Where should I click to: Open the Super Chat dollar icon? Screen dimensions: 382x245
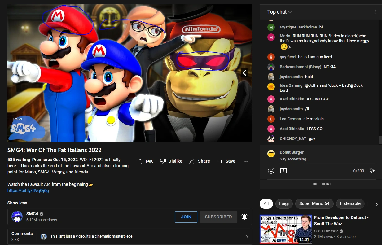[283, 171]
